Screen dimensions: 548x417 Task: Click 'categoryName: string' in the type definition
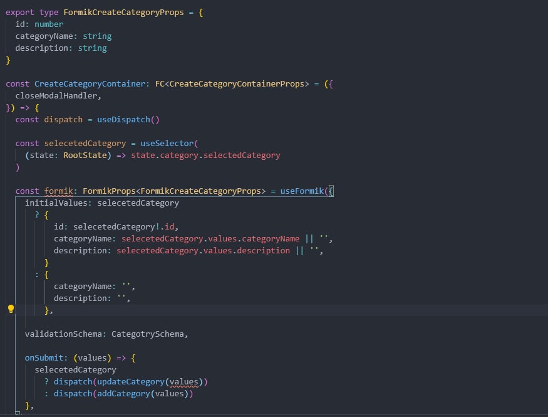(x=63, y=36)
